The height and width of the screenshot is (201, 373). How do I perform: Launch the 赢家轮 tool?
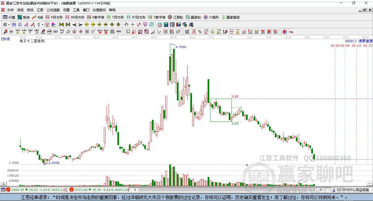click(193, 17)
